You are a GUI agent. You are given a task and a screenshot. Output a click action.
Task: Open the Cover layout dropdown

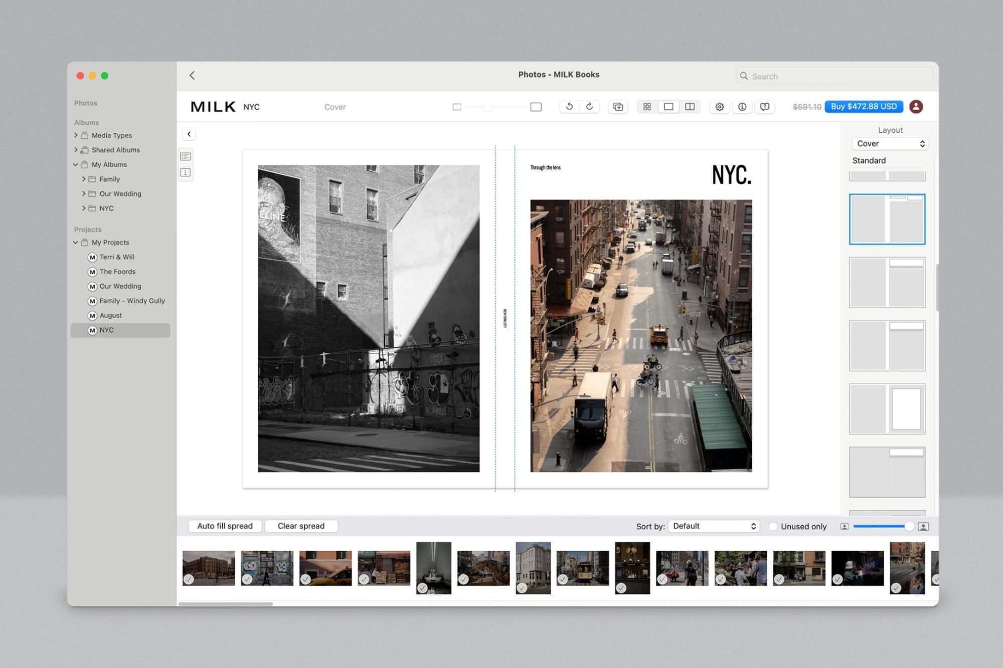pos(890,143)
